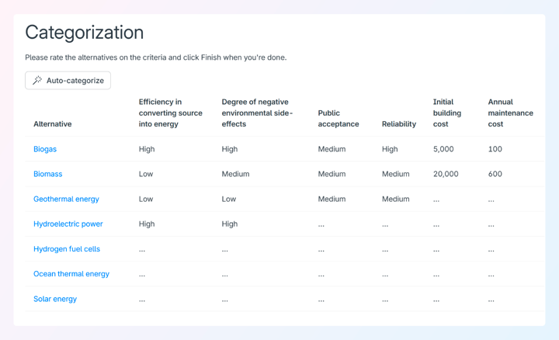Open the Geothermal energy link

(x=66, y=199)
